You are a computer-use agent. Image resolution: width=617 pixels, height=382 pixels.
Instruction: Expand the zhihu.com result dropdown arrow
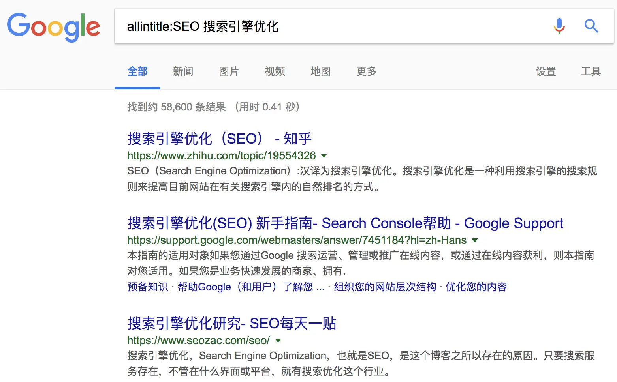pyautogui.click(x=324, y=155)
